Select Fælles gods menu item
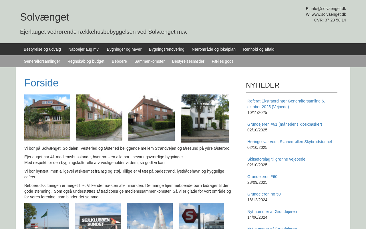 223,61
